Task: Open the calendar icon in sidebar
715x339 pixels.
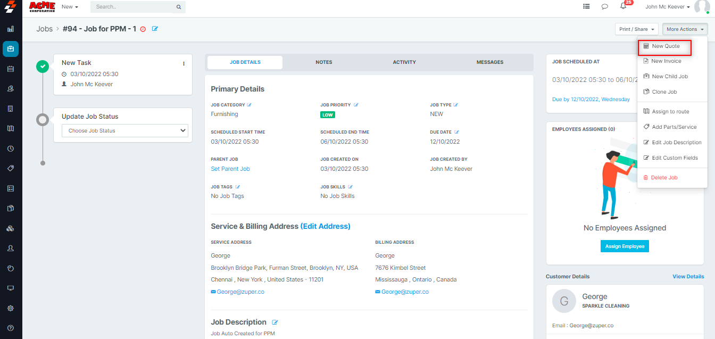Action: coord(11,69)
